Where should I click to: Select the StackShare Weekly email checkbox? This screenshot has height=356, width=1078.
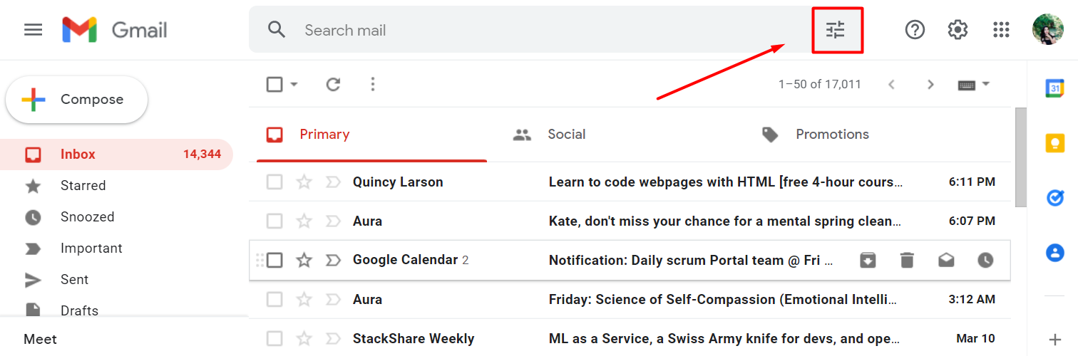coord(274,339)
